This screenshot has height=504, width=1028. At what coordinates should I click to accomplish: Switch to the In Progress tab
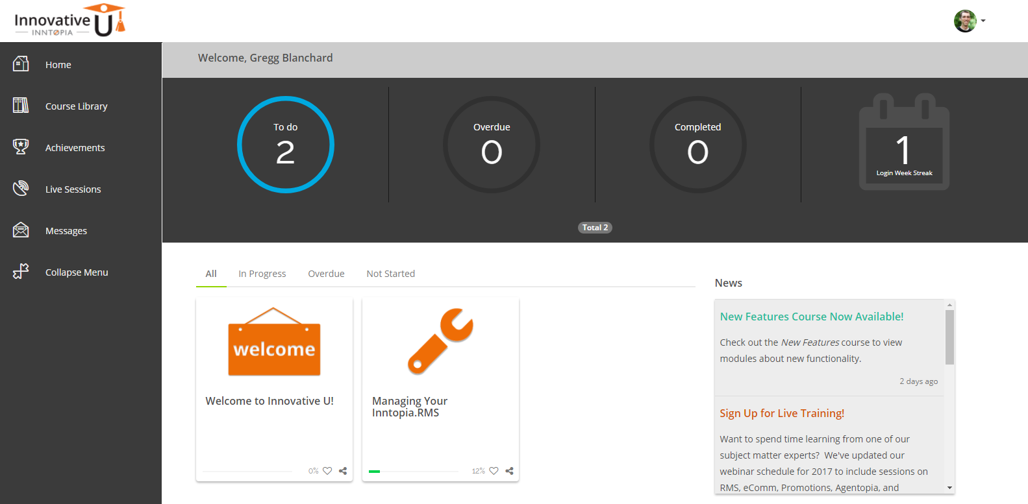[262, 274]
